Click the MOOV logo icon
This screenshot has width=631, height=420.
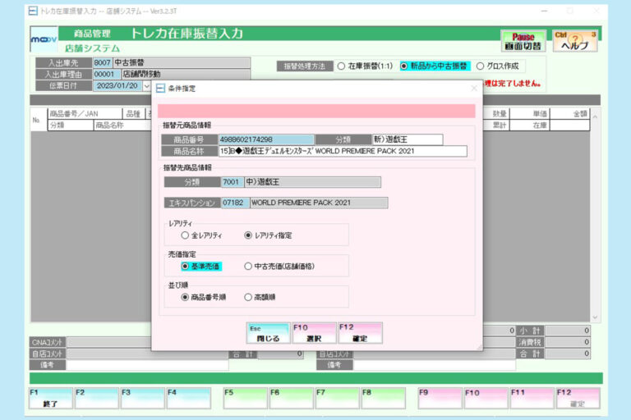click(x=44, y=39)
